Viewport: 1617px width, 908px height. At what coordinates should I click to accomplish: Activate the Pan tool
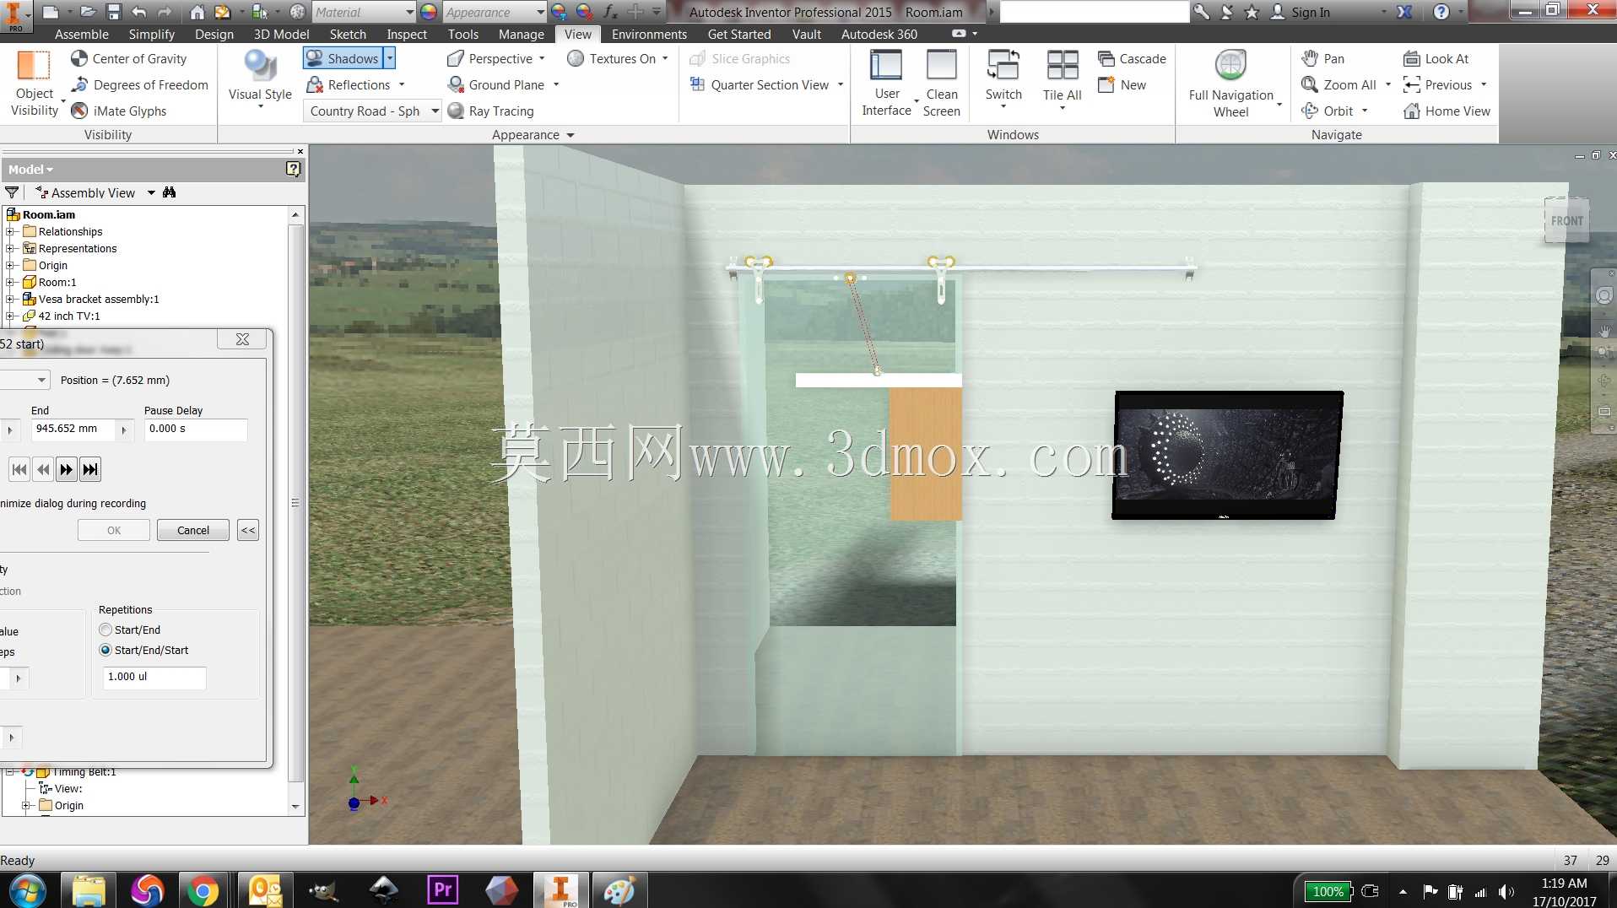coord(1322,58)
